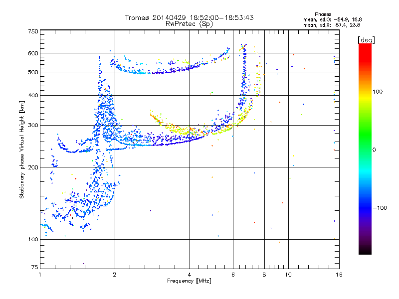Pick the green region of the colorbar
Screen dimensions: 399x299
pyautogui.click(x=365, y=135)
